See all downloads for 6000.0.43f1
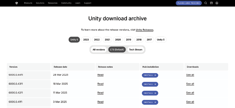This screenshot has height=108, width=235. point(190,84)
